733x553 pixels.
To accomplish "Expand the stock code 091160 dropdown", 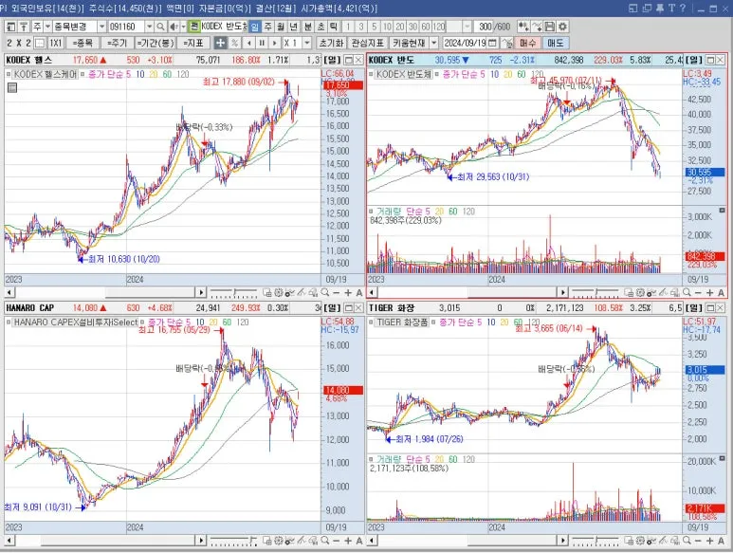I will point(149,27).
